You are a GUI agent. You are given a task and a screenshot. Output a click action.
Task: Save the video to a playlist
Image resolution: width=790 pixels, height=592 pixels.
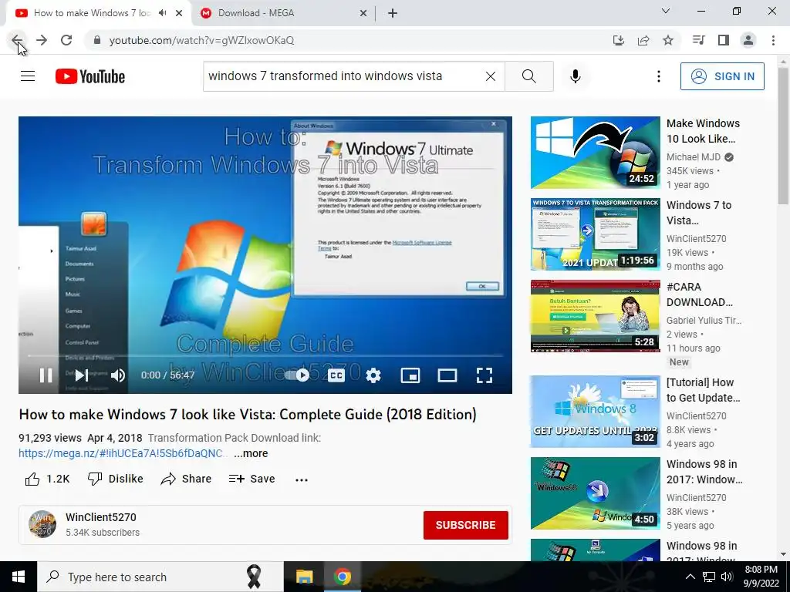[252, 479]
